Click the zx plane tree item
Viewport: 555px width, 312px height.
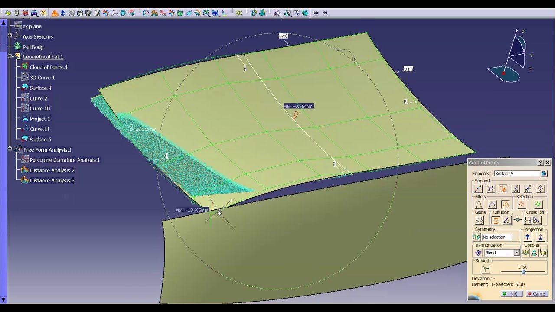click(x=32, y=26)
